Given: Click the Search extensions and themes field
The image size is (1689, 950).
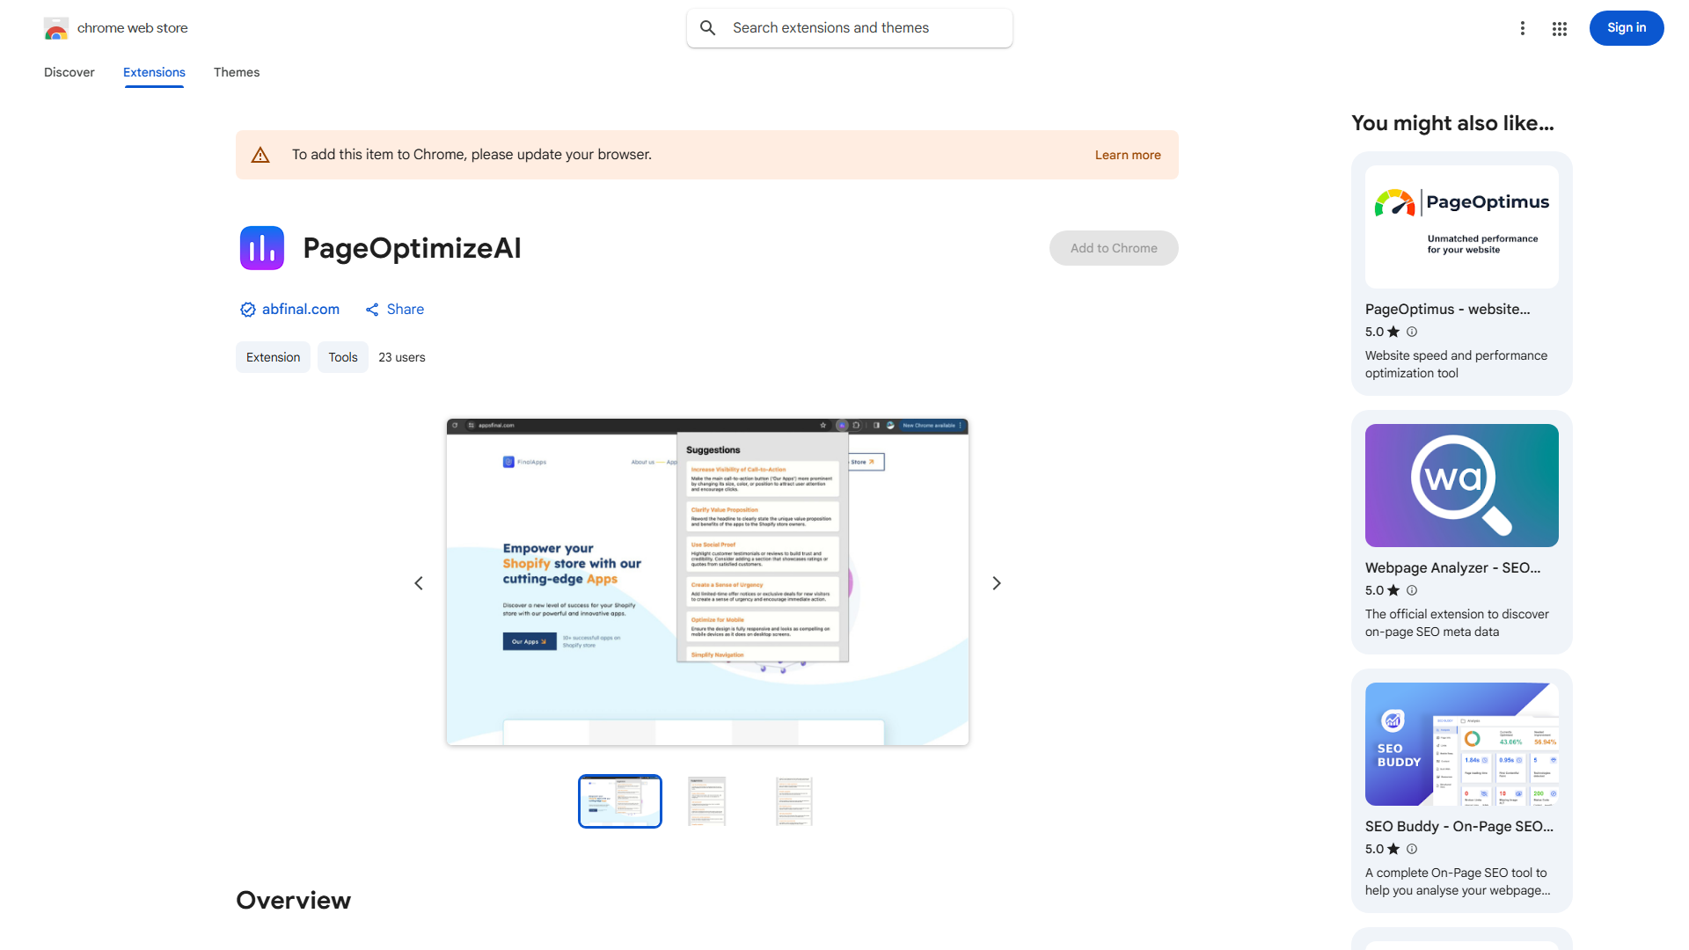Looking at the screenshot, I should click(849, 27).
